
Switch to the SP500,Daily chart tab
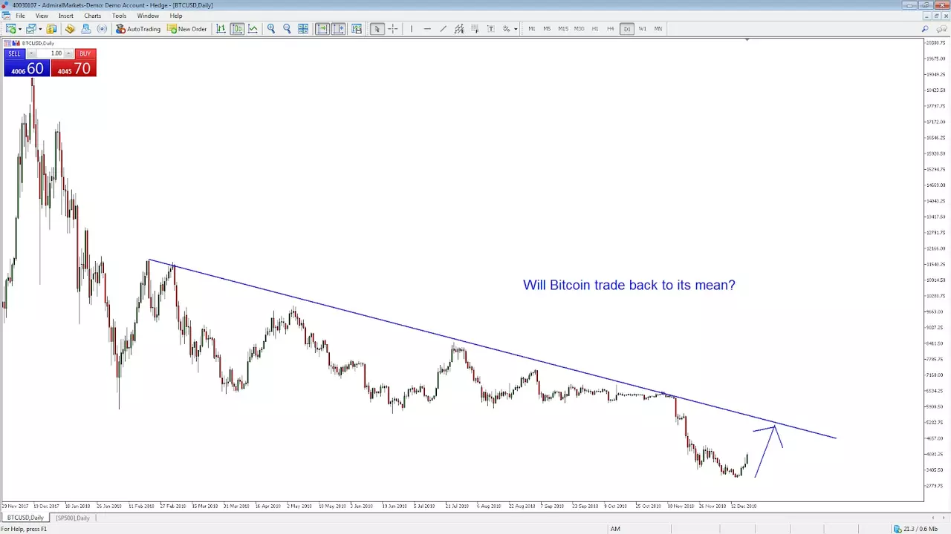(72, 518)
